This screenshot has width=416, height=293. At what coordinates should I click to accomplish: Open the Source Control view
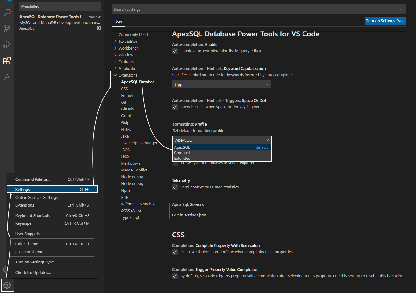[7, 29]
